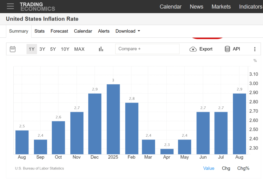The image size is (263, 181).
Task: Open the hamburger navigation menu
Action: 10,6
